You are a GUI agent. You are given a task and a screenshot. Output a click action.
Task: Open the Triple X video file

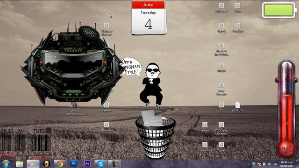point(221,147)
